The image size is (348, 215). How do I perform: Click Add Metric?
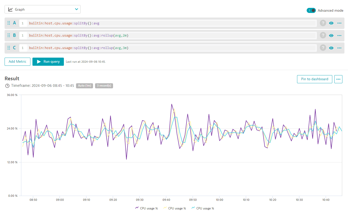(x=17, y=61)
